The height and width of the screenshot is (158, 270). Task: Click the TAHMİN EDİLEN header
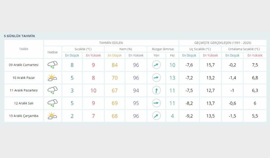point(111,43)
